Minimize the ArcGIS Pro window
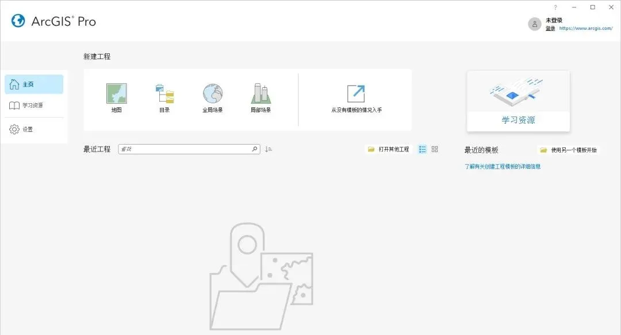Screen dimensions: 621x335 point(574,7)
